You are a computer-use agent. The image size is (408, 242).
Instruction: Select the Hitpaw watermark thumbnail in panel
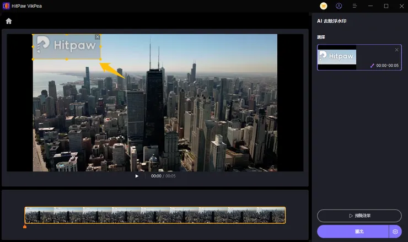[337, 56]
